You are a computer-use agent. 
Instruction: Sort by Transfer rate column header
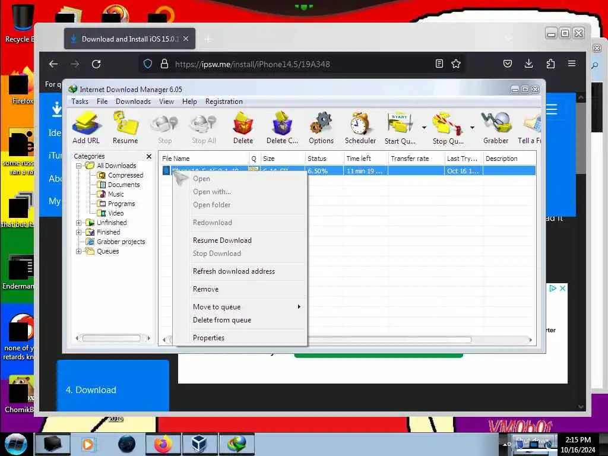416,159
